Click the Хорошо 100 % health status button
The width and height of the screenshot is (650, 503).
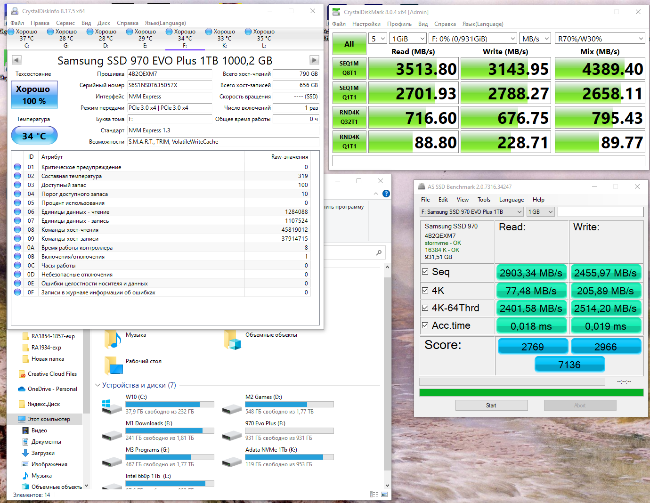point(34,95)
